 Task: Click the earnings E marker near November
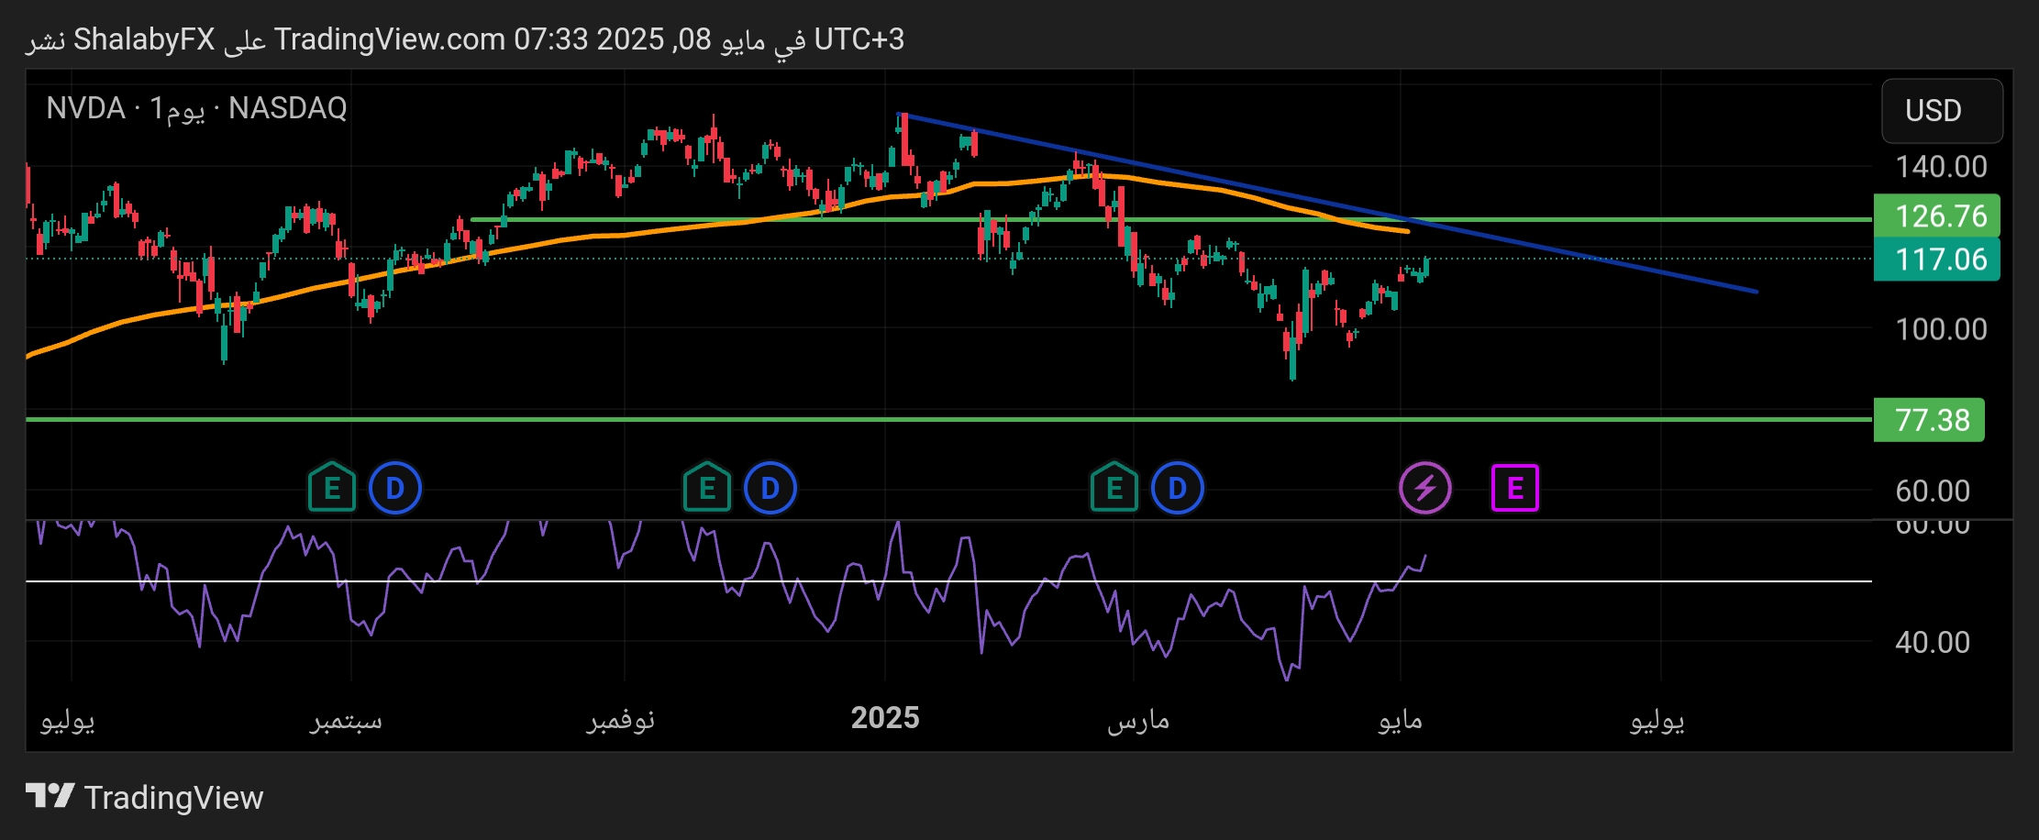(x=706, y=487)
